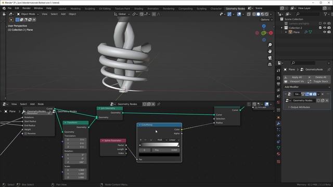Image resolution: width=333 pixels, height=187 pixels.
Task: Remove the Geometry Nodes modifier with X
Action: coord(323,94)
